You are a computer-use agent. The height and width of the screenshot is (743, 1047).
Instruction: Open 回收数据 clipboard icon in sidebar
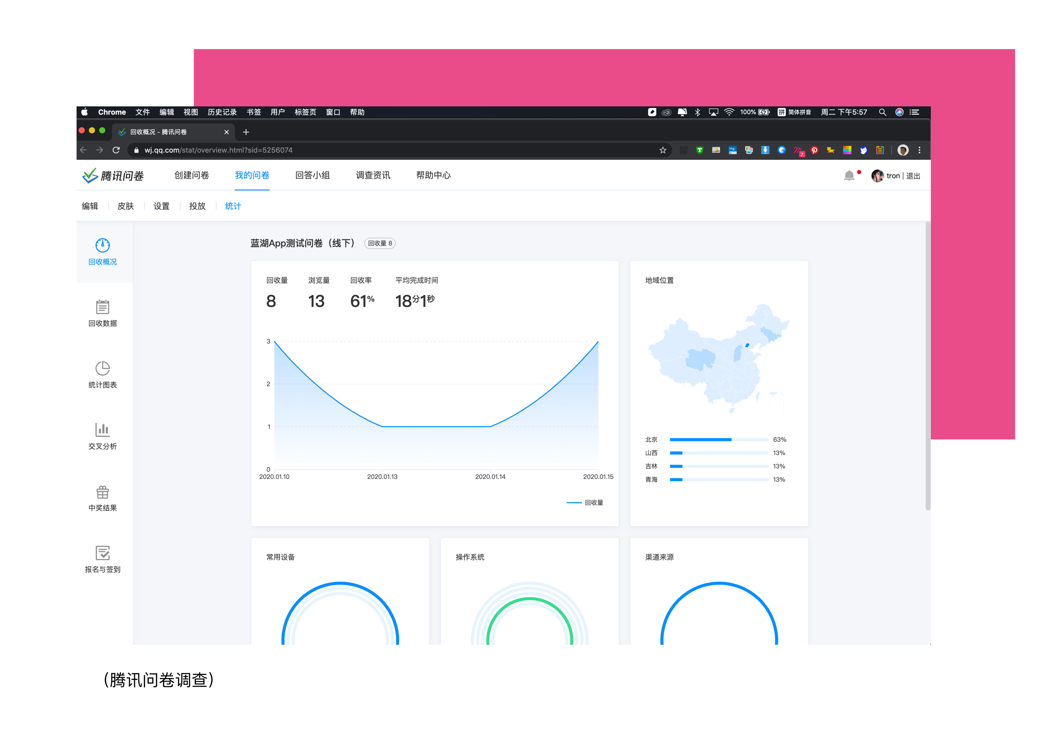[102, 306]
